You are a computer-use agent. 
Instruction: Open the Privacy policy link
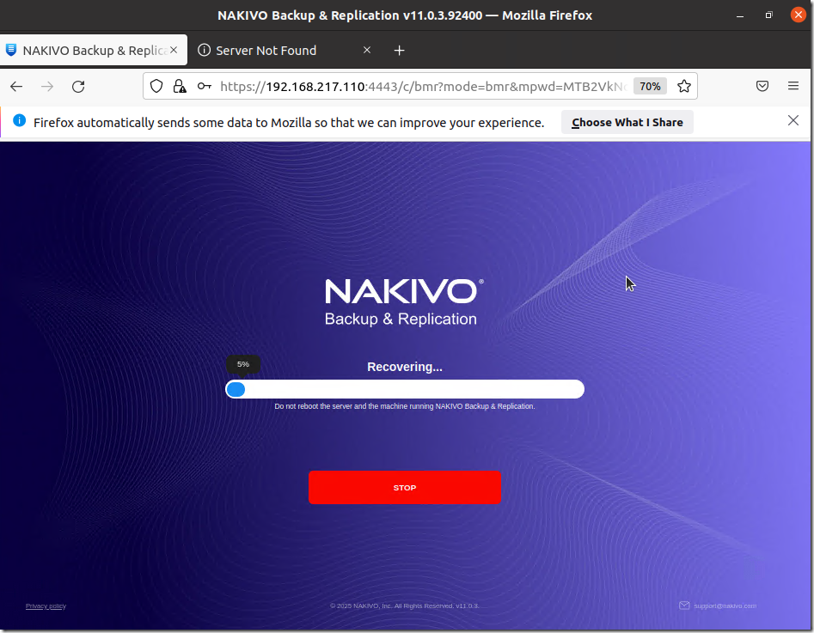point(46,606)
